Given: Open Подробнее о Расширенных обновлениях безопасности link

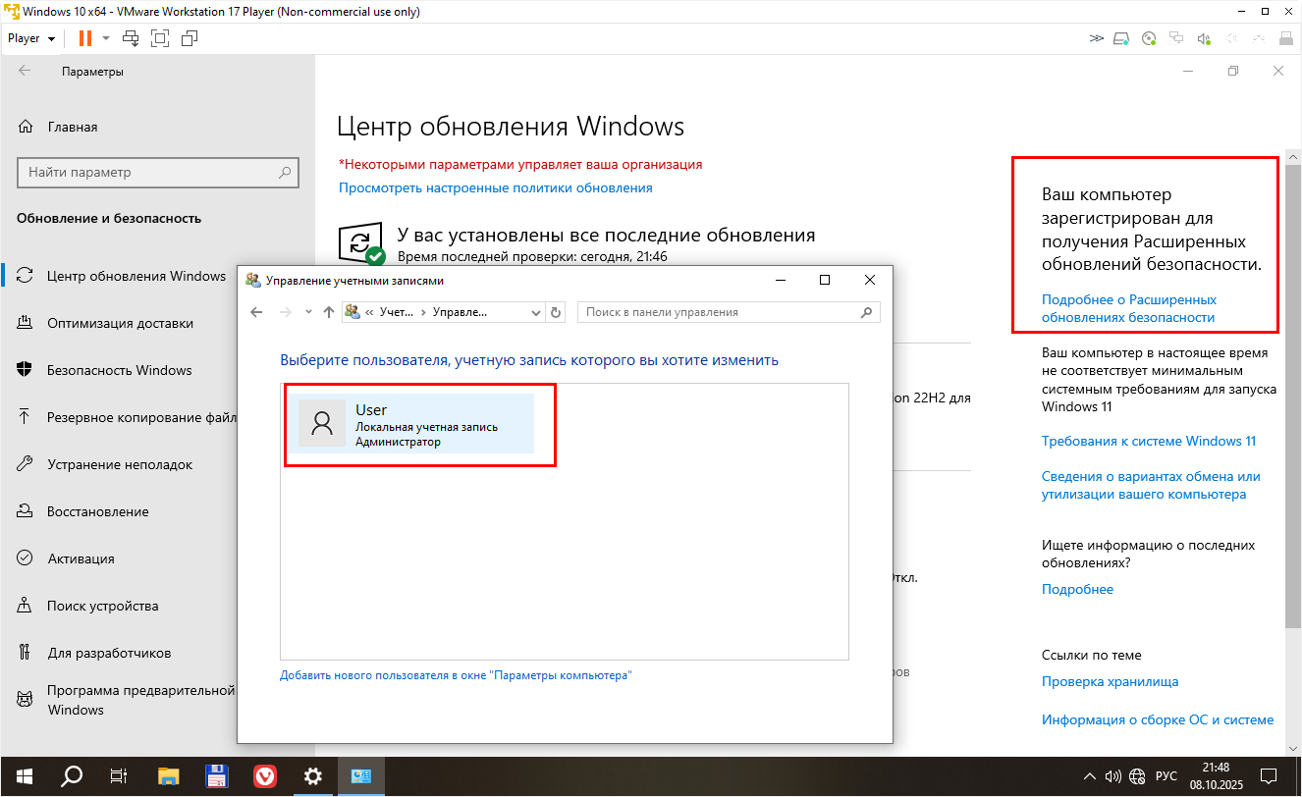Looking at the screenshot, I should [x=1129, y=308].
